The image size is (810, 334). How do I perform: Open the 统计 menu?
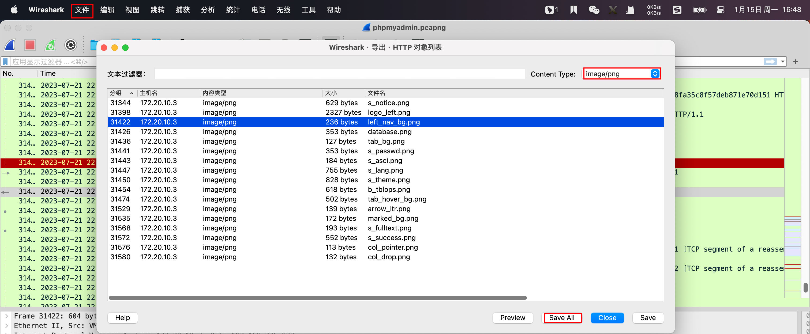(233, 10)
